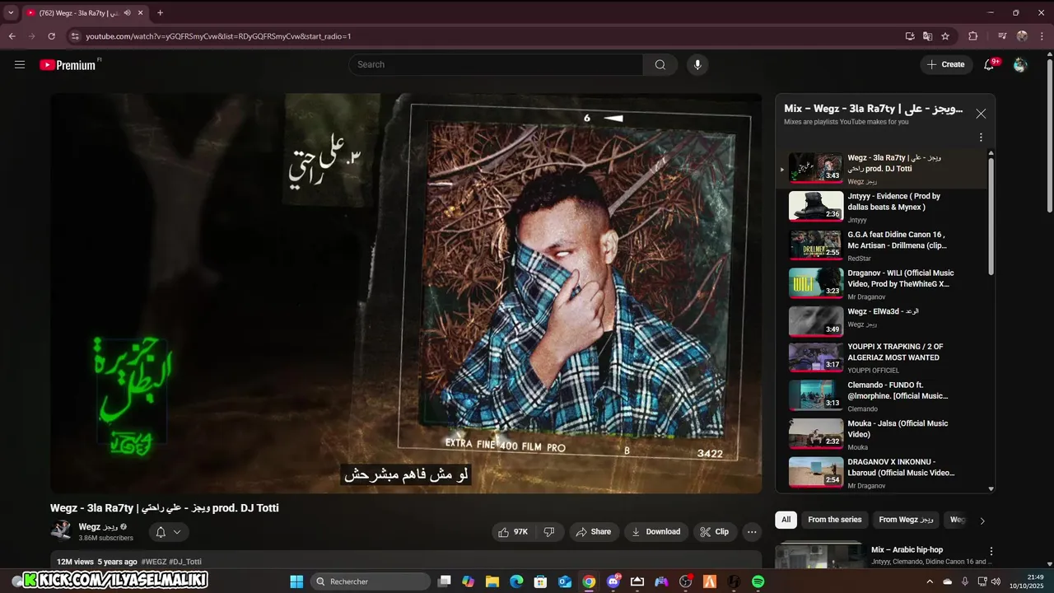Install the YouTube app from address bar
Screen dimensions: 1054x593
point(910,36)
